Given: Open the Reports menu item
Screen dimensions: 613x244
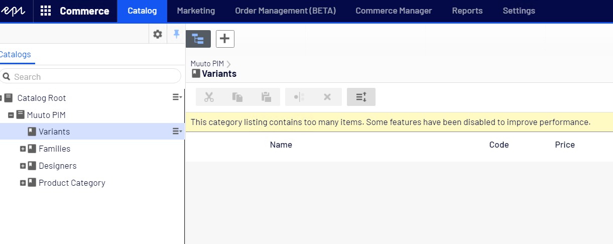Looking at the screenshot, I should pos(467,11).
